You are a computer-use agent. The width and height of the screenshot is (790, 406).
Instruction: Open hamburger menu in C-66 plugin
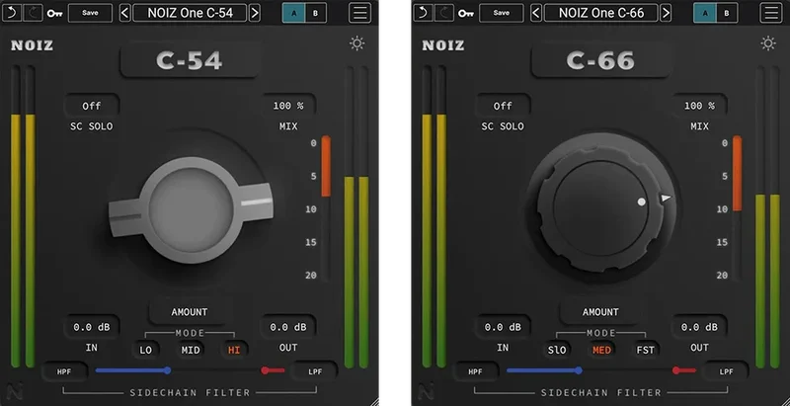pyautogui.click(x=771, y=13)
